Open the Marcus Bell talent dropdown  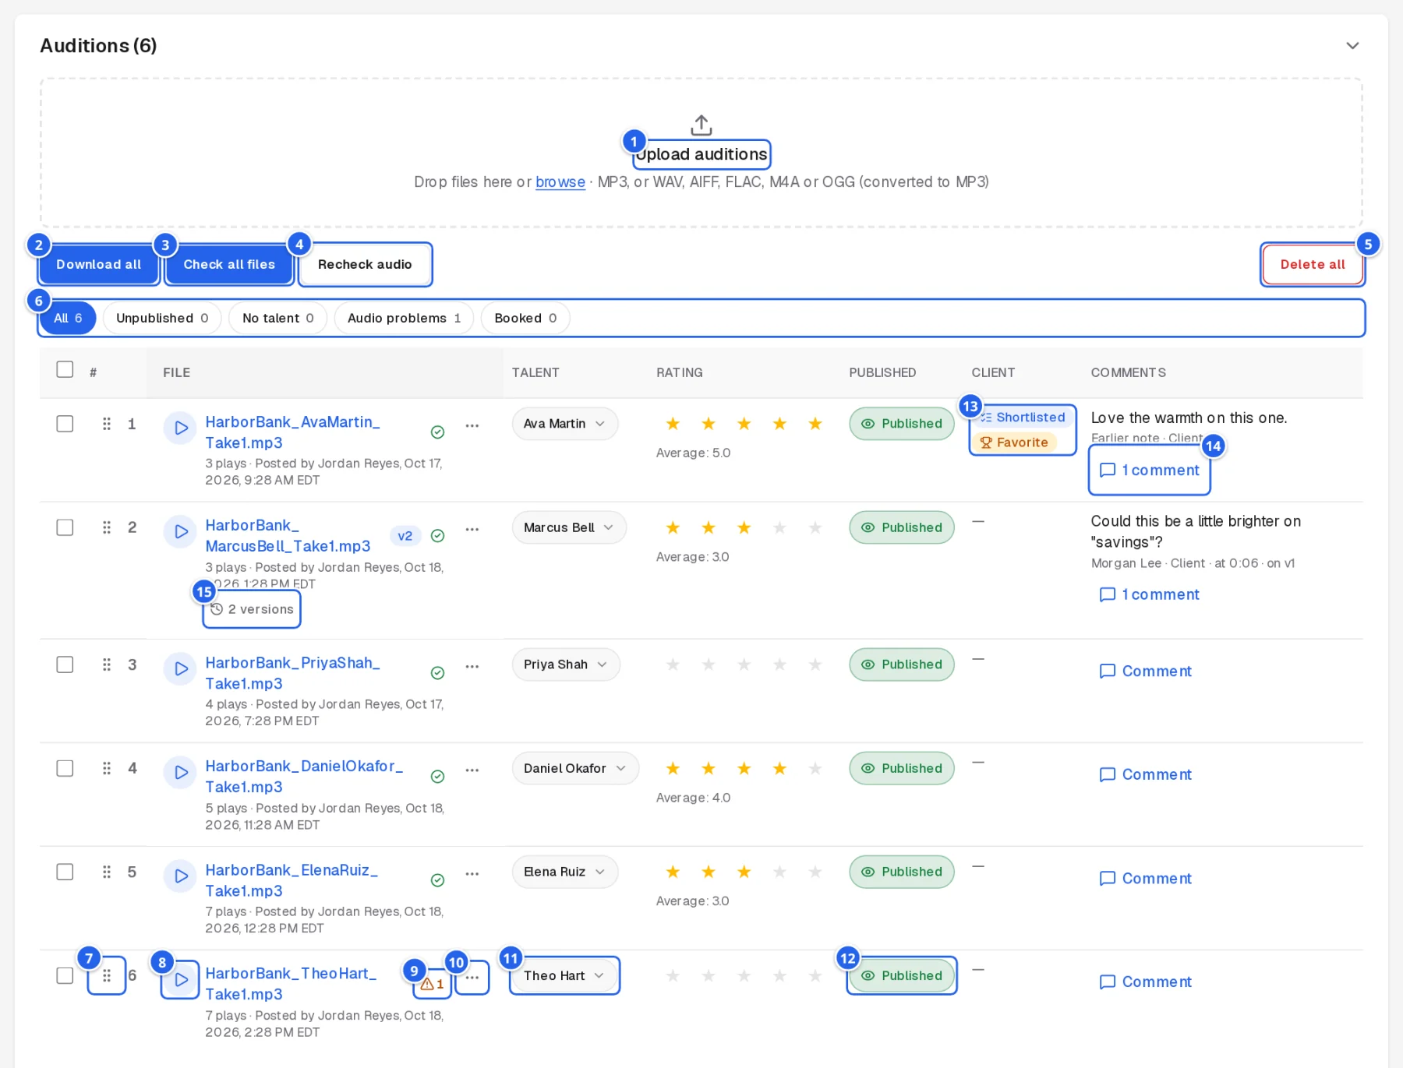point(569,527)
